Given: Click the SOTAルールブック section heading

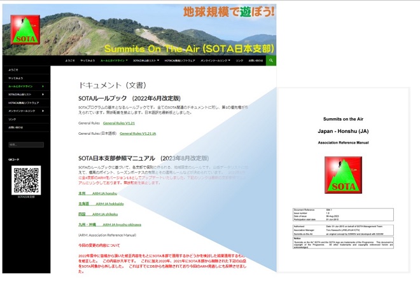Looking at the screenshot, I should click(x=129, y=98).
